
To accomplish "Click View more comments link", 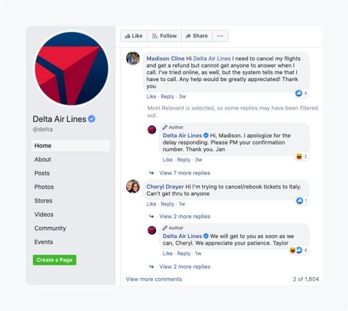I will [x=154, y=279].
